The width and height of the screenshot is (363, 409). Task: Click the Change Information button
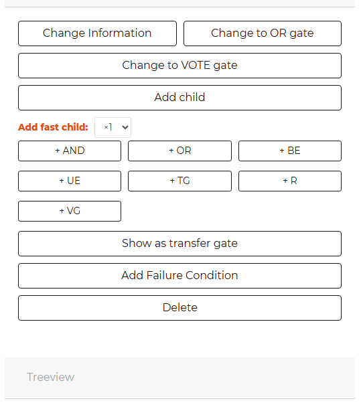click(97, 33)
